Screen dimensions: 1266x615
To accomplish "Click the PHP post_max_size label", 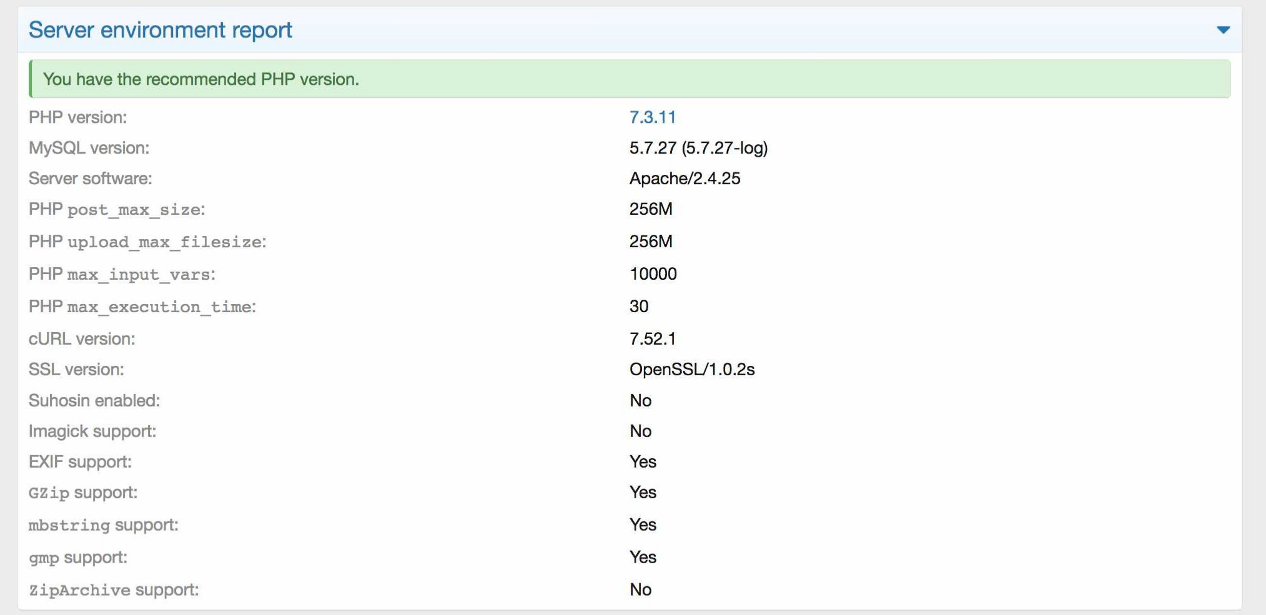I will click(117, 210).
